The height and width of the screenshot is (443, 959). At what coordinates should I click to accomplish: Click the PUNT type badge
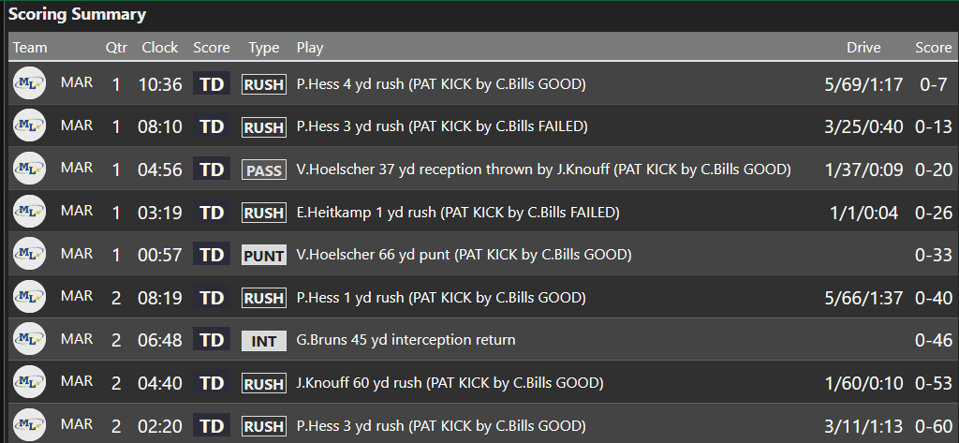coord(264,255)
